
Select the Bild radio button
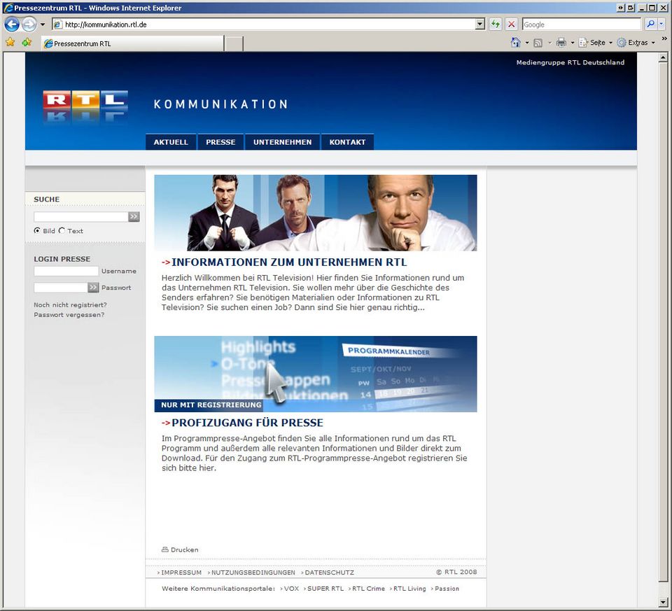38,230
